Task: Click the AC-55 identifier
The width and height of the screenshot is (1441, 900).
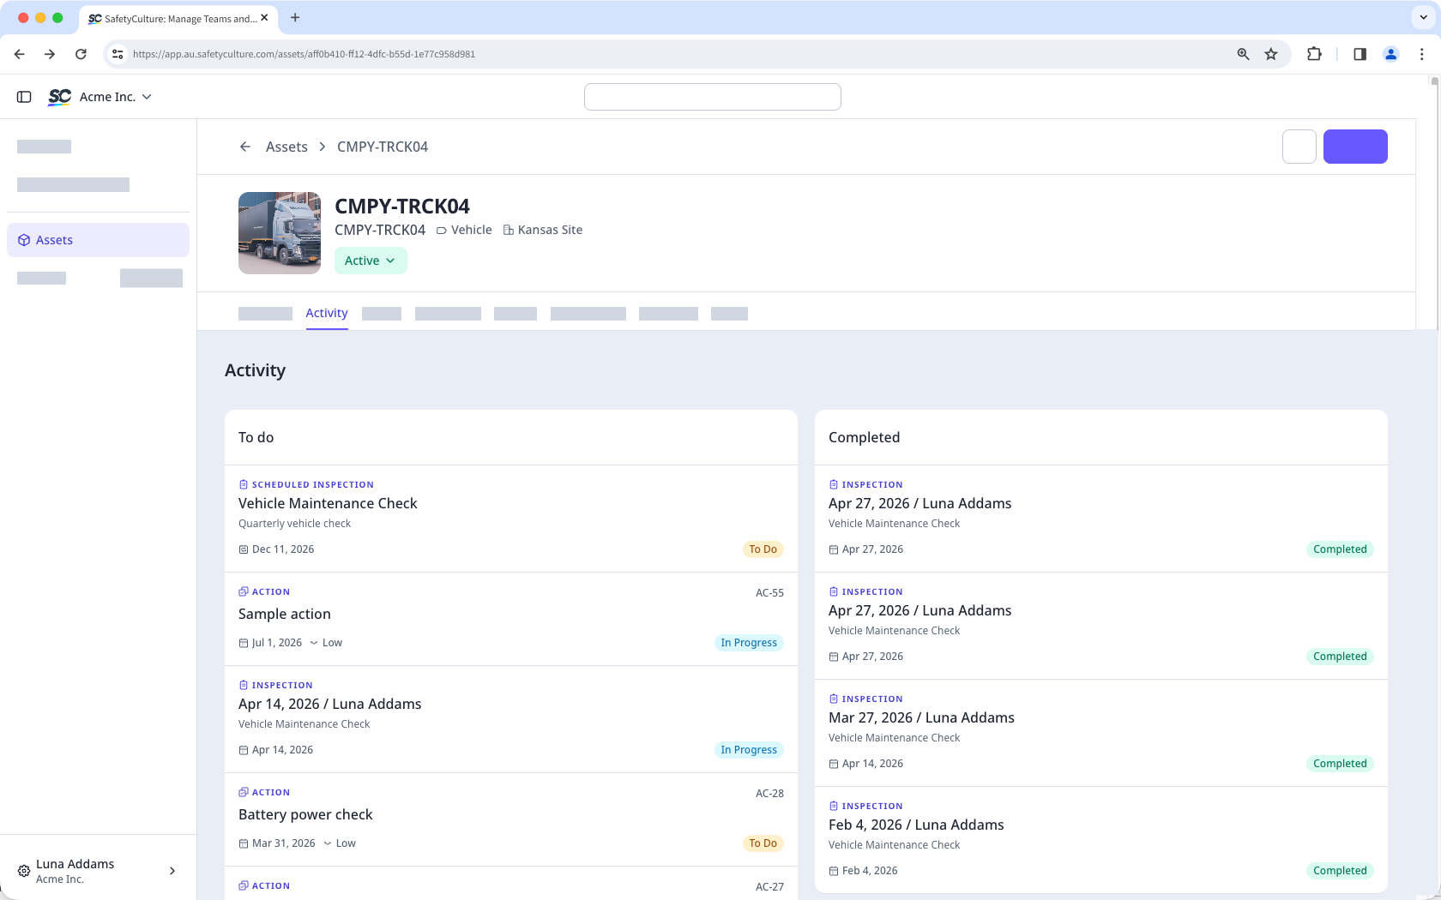Action: tap(769, 592)
